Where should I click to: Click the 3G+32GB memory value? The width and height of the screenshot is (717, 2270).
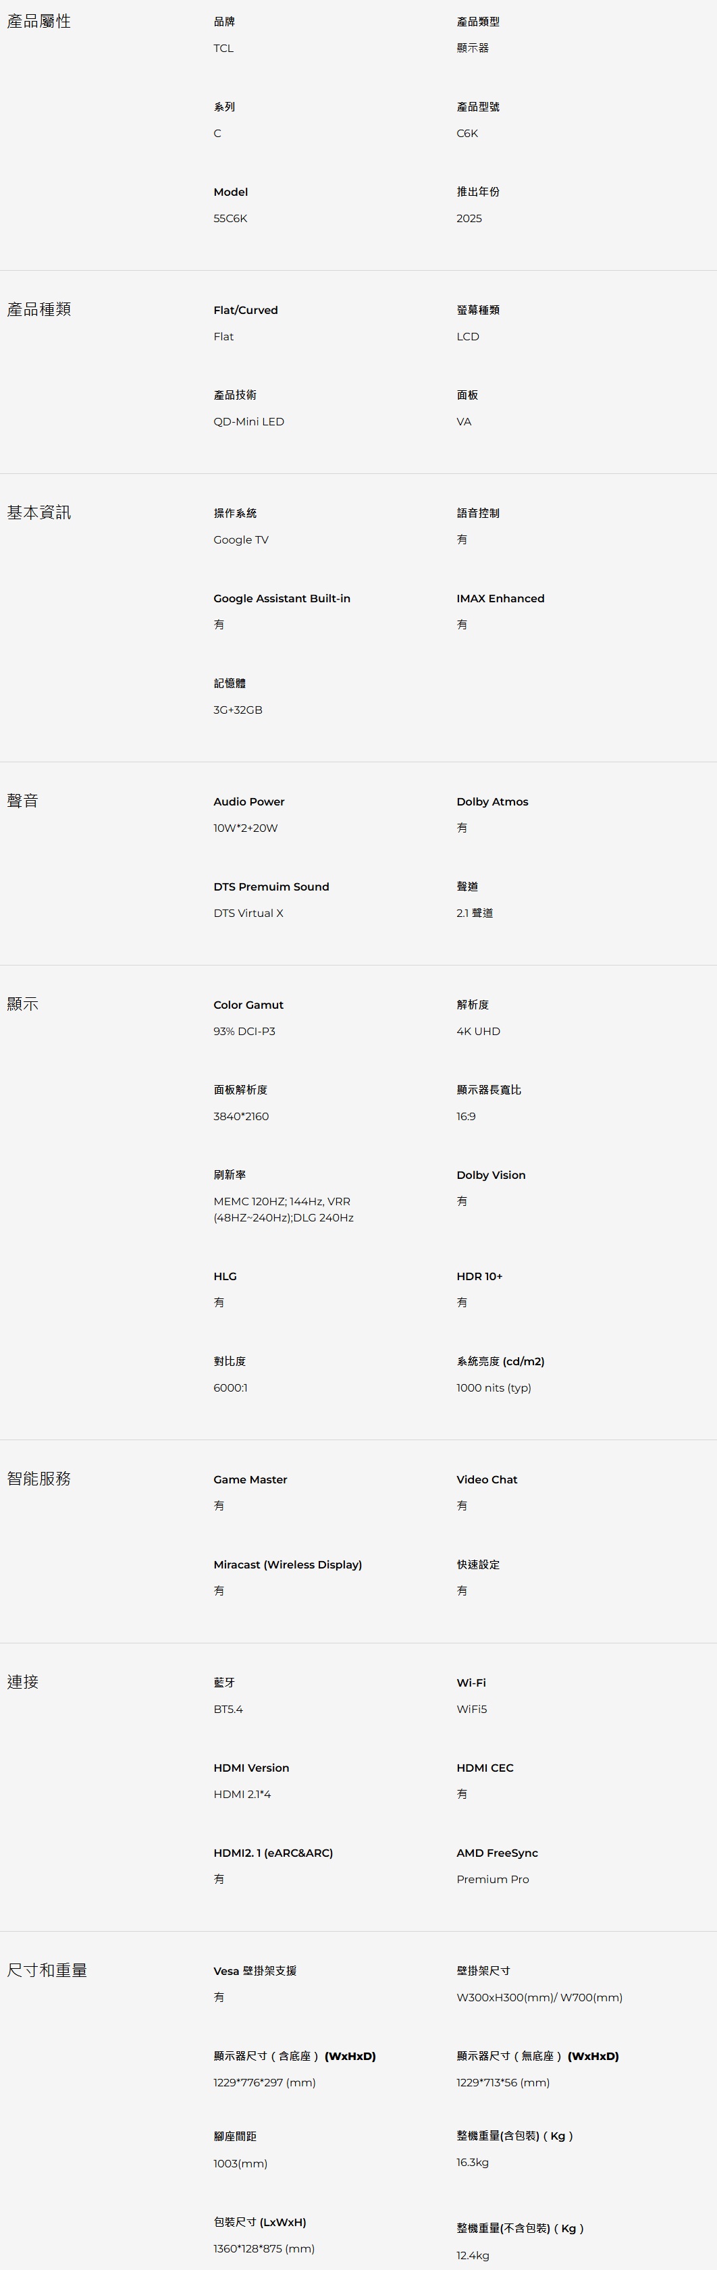click(237, 710)
